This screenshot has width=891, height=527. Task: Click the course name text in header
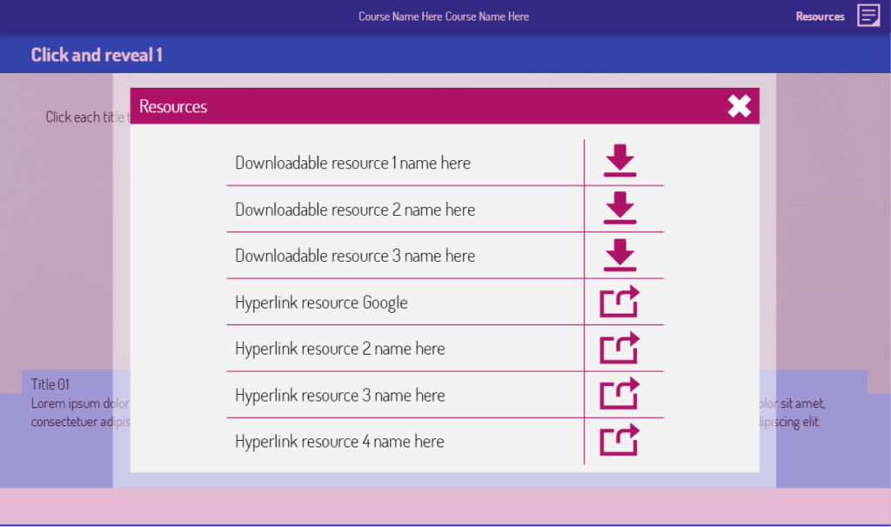click(x=443, y=17)
